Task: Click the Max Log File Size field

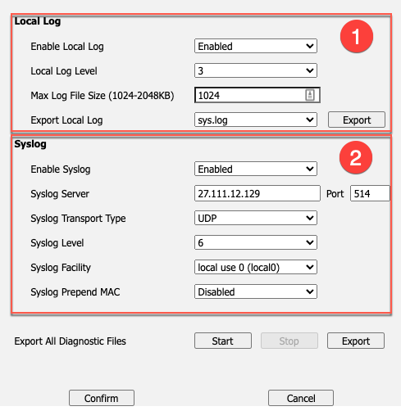Action: point(257,95)
